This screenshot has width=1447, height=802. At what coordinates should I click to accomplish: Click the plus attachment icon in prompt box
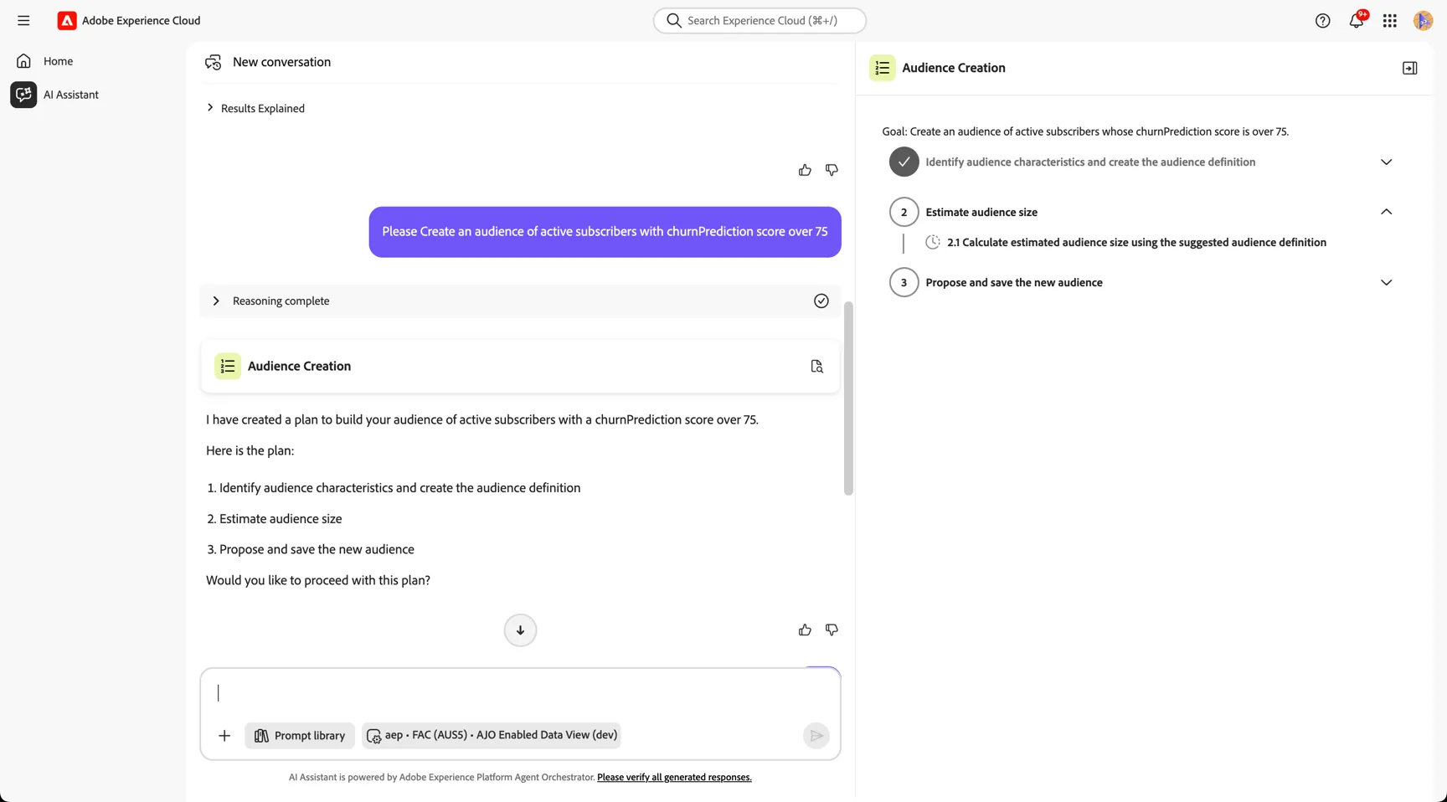(224, 736)
